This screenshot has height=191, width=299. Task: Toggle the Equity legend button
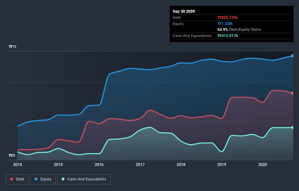43,179
